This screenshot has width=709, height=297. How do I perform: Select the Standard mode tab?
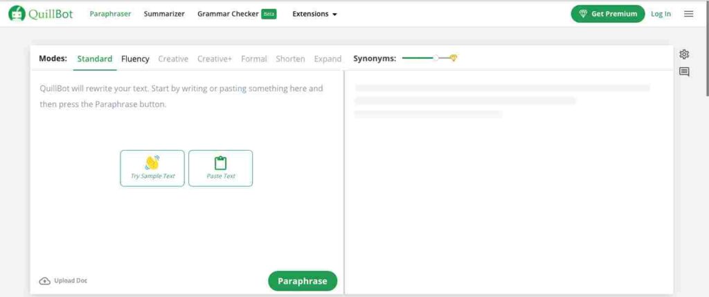pyautogui.click(x=94, y=59)
